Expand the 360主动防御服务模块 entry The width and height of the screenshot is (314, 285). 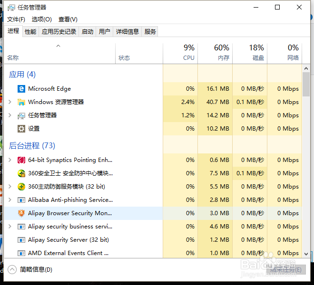pos(10,187)
